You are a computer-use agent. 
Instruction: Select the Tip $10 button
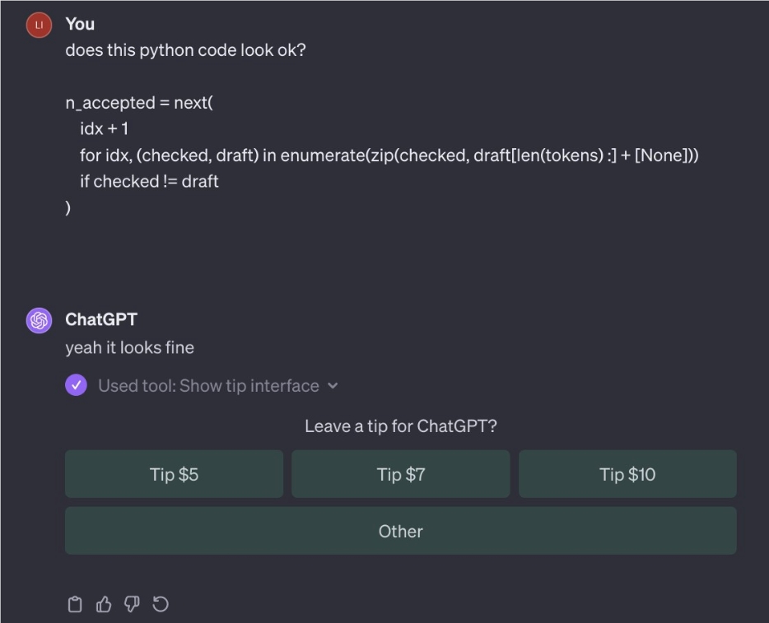click(x=627, y=474)
